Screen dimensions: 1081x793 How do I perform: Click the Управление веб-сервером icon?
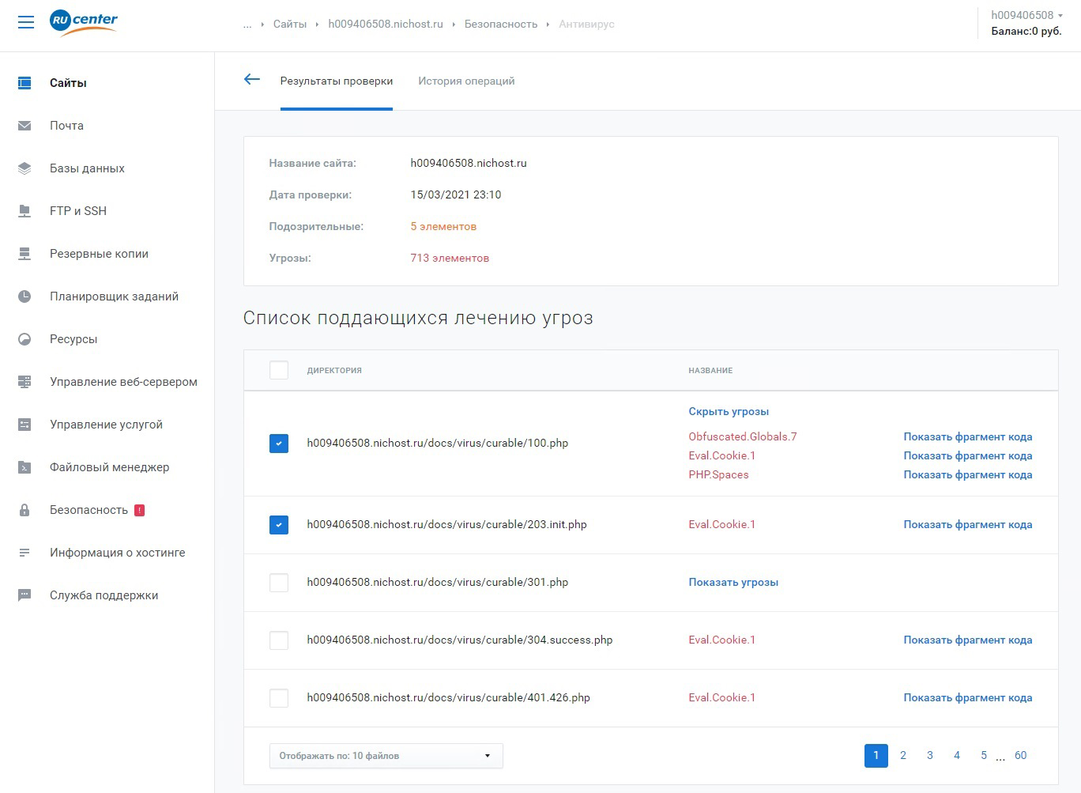pos(24,382)
